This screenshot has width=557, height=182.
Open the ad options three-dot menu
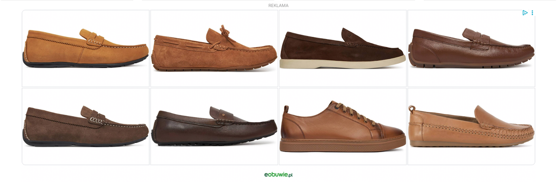pyautogui.click(x=532, y=13)
